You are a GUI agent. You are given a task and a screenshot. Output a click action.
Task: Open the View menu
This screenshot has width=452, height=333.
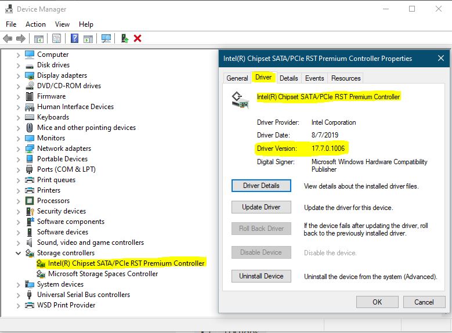coord(62,24)
